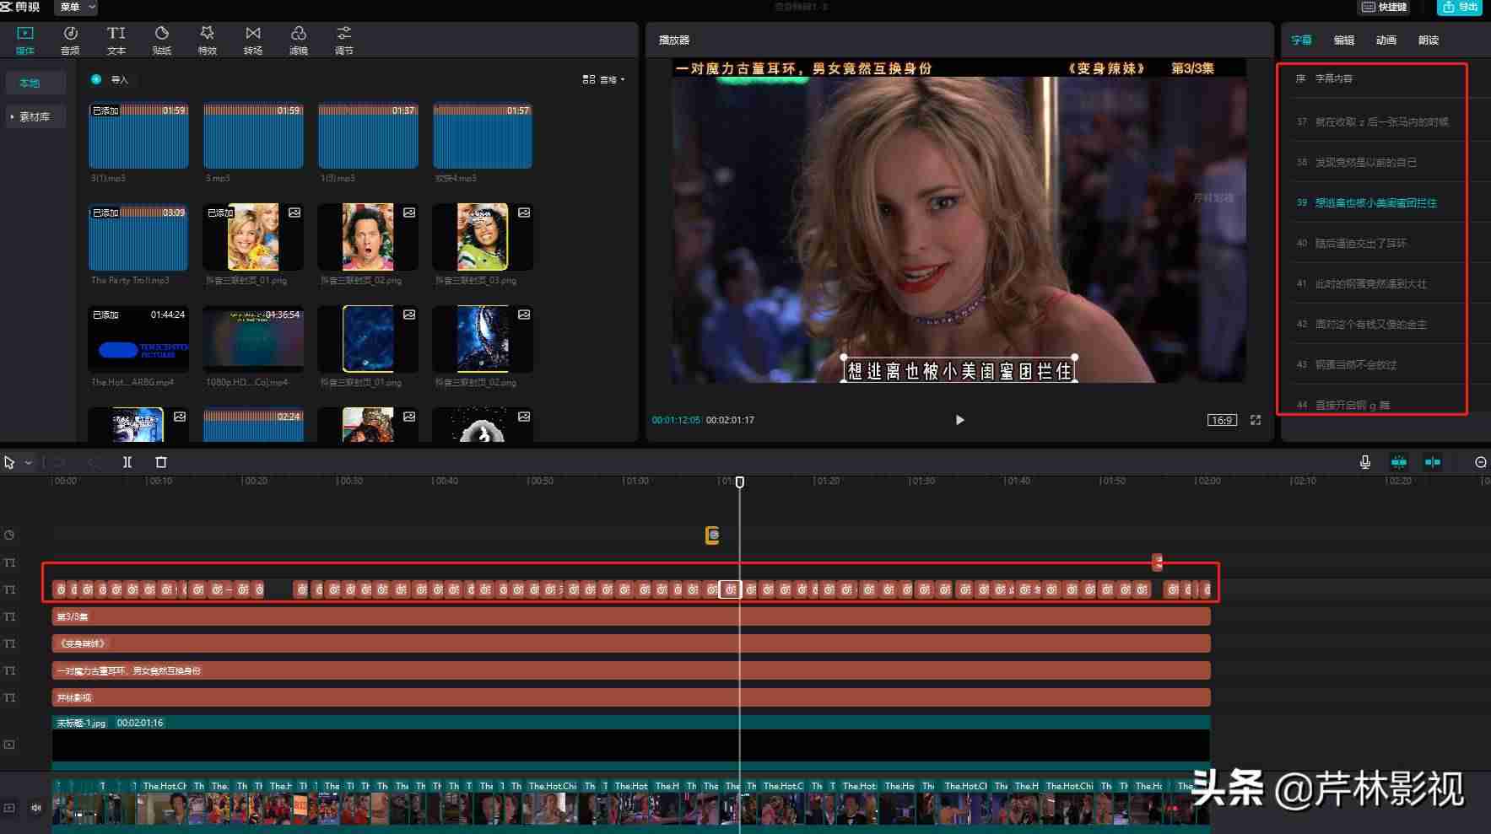The height and width of the screenshot is (834, 1491).
Task: Click the 00:30 mark on timeline ruler
Action: (349, 481)
